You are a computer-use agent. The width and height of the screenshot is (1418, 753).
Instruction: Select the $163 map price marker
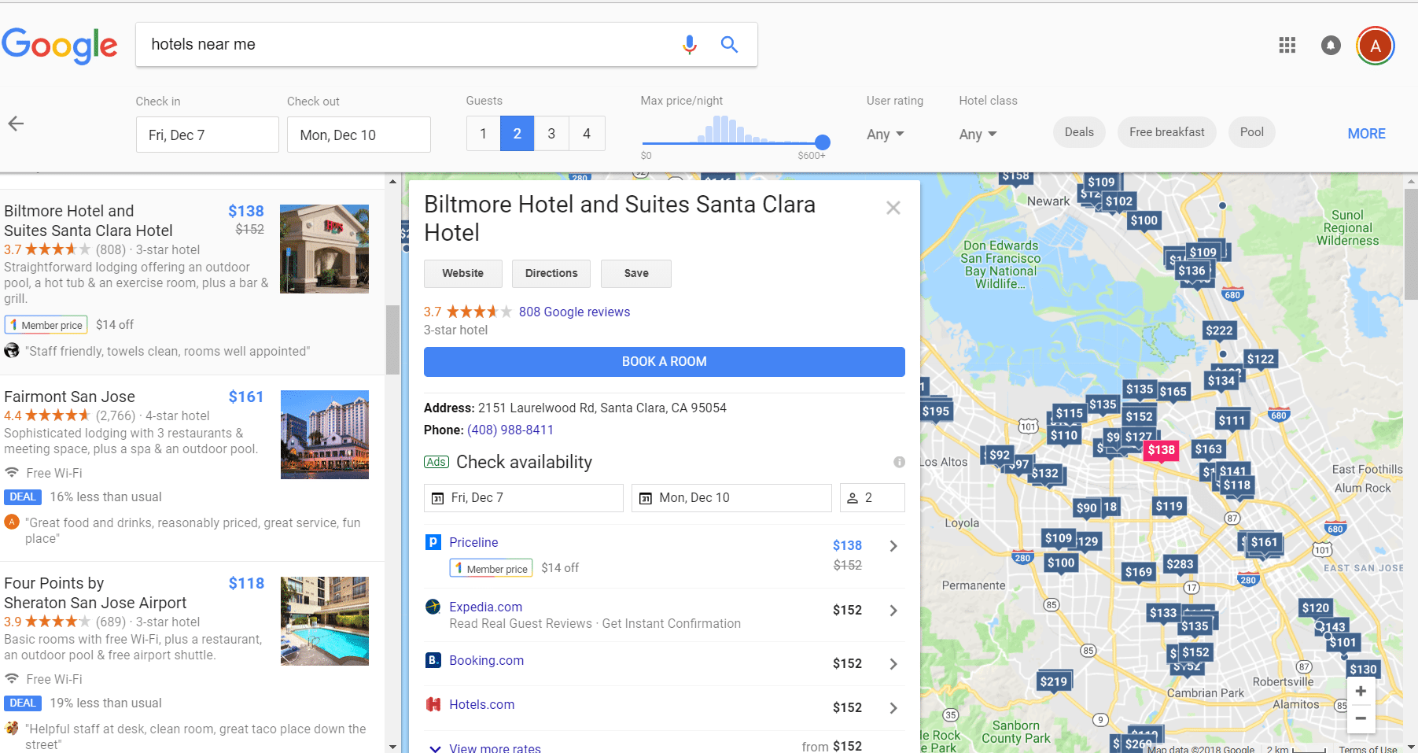tap(1209, 449)
